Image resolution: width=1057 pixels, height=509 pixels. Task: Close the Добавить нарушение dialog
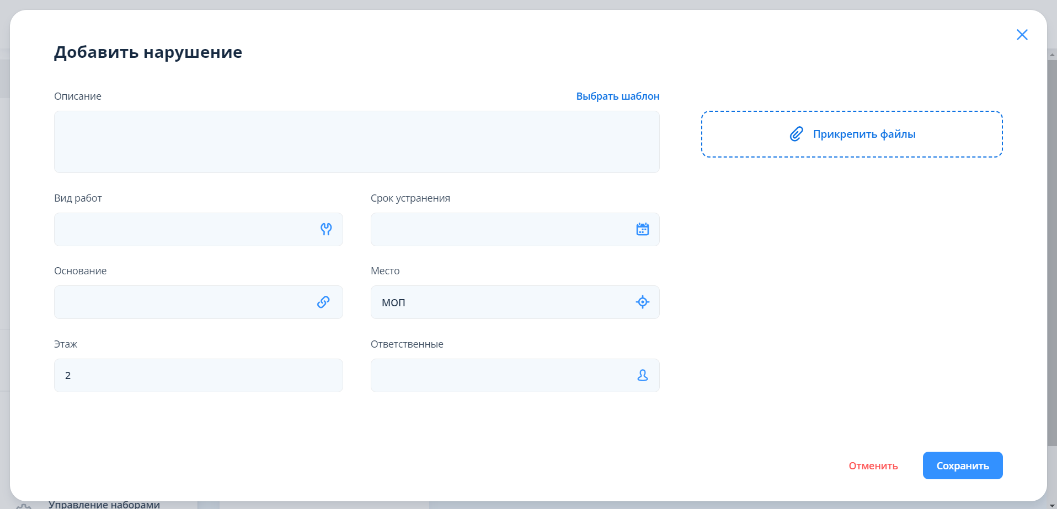tap(1022, 35)
